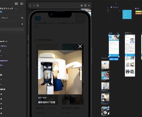Viewport: 142px width, 117px height.
Task: Select the white X-ray machine frame thumbnail
Action: (x=105, y=86)
